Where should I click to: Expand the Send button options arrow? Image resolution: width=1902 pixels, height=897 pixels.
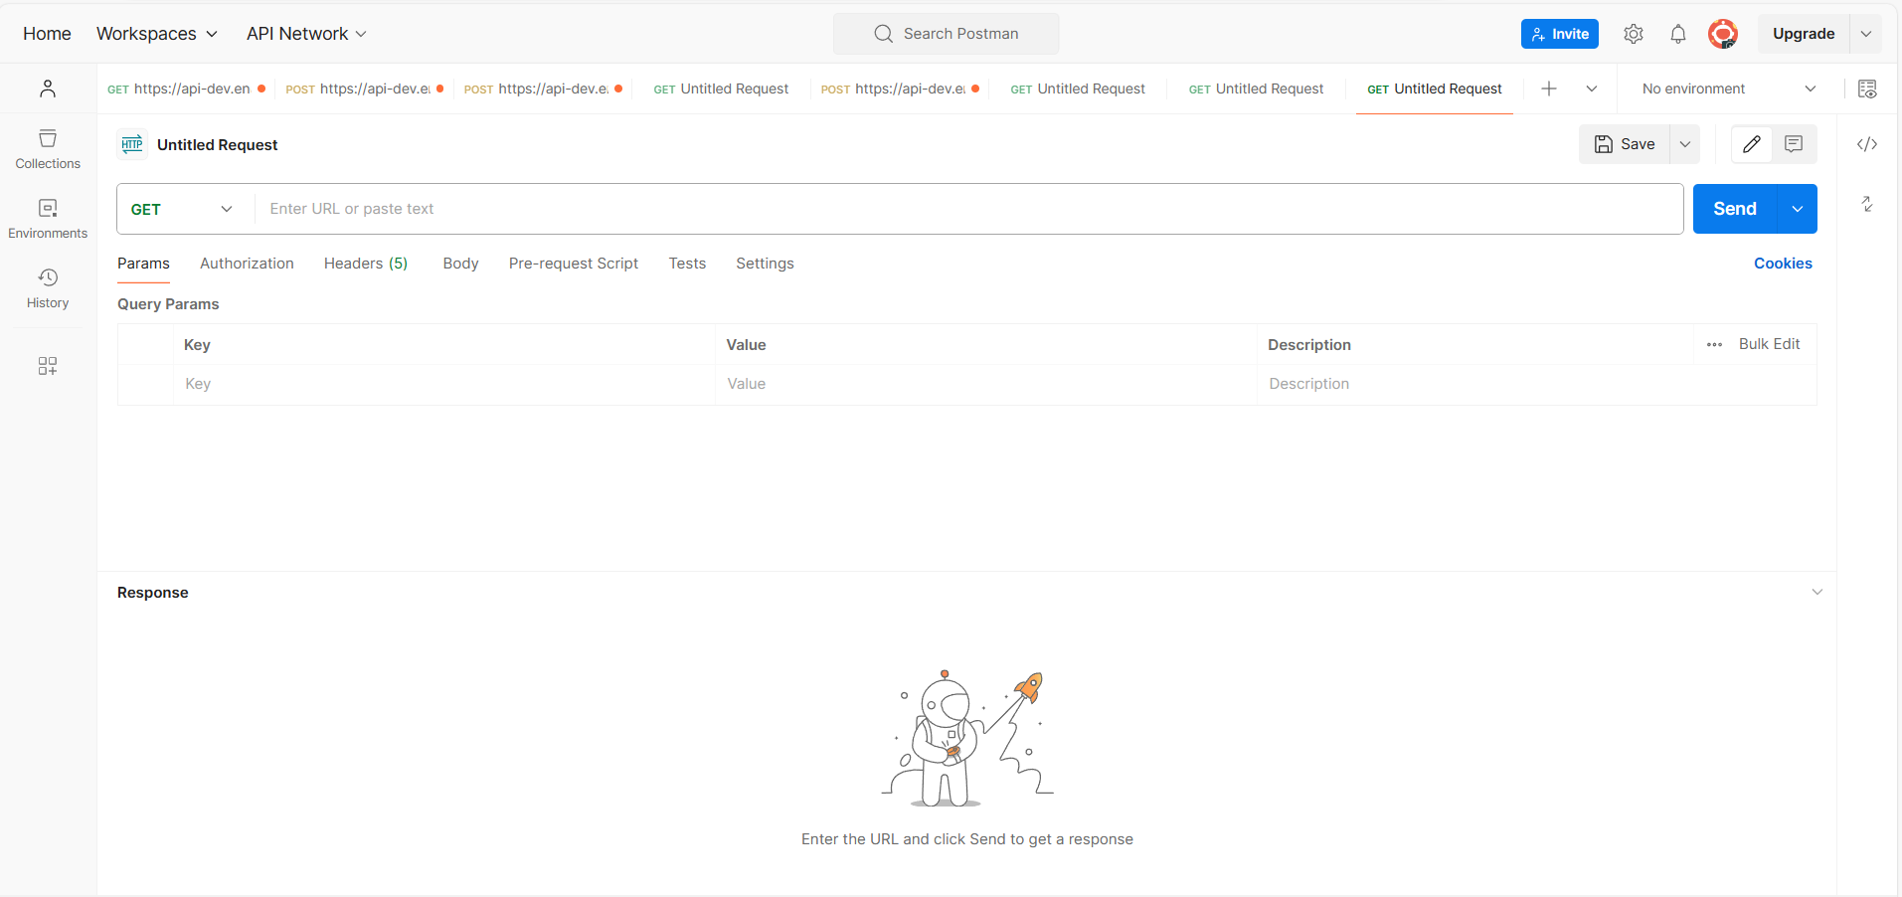1797,209
